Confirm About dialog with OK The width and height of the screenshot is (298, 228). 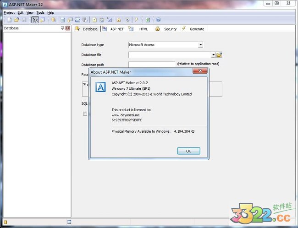pos(189,151)
